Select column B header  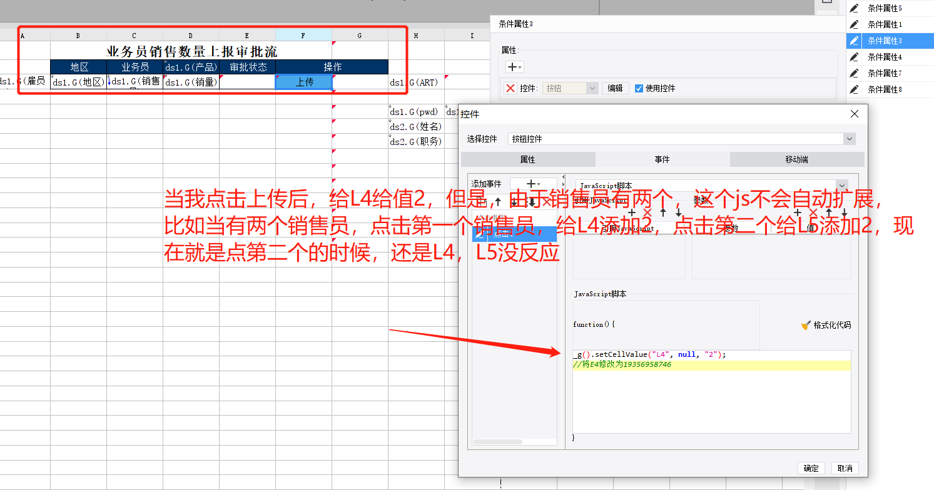pyautogui.click(x=78, y=36)
